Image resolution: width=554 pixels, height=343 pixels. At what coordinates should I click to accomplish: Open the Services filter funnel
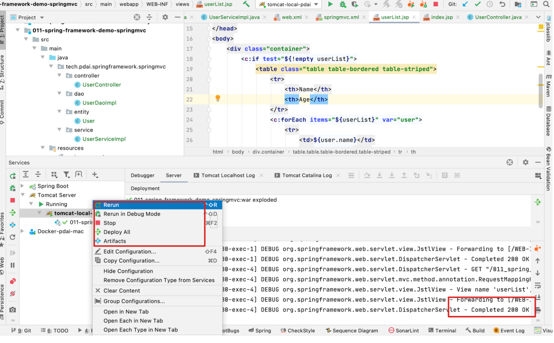click(66, 175)
